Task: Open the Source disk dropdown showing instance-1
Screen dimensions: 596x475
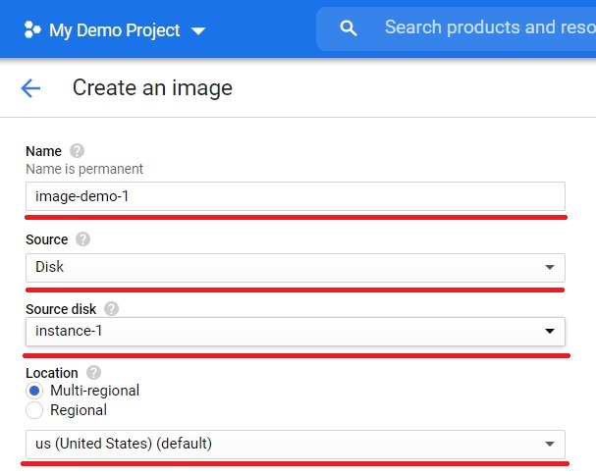Action: (296, 332)
